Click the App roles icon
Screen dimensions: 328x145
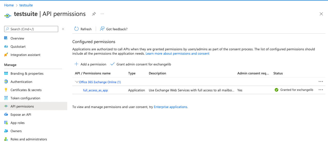[x=6, y=123]
